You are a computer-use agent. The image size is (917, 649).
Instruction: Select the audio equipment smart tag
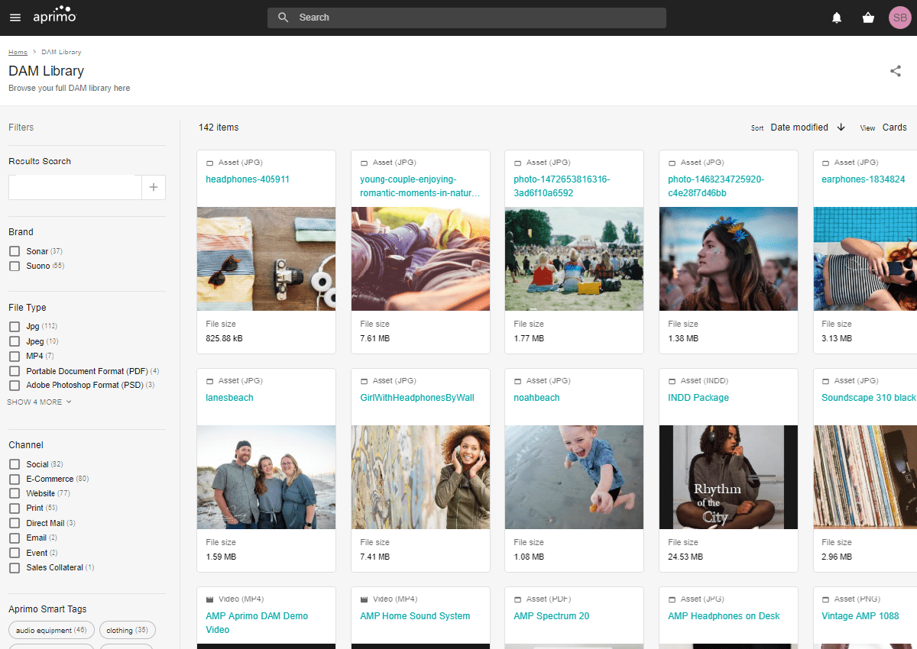(x=51, y=631)
